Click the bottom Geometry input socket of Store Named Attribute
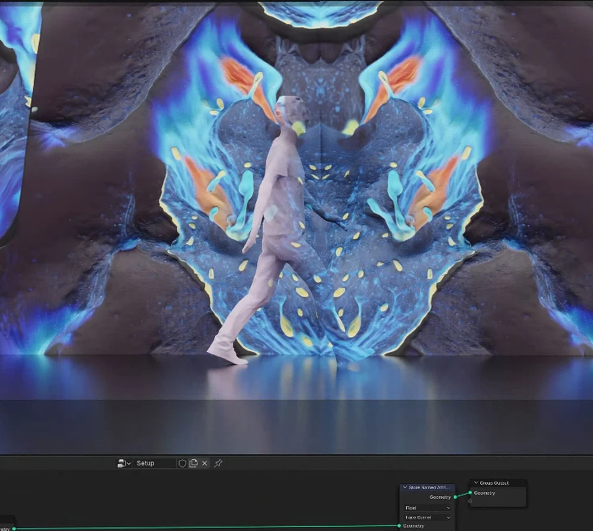This screenshot has height=531, width=593. pyautogui.click(x=399, y=525)
